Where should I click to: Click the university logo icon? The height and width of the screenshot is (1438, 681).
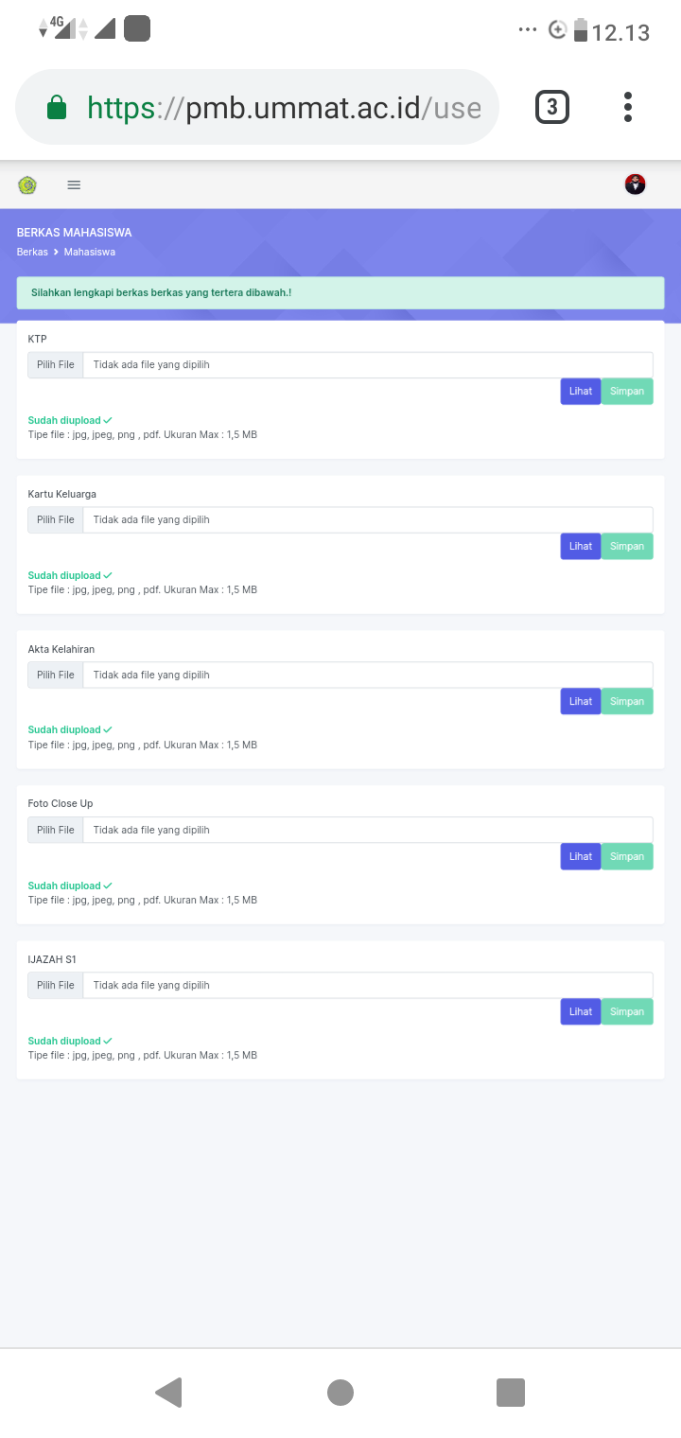[27, 185]
